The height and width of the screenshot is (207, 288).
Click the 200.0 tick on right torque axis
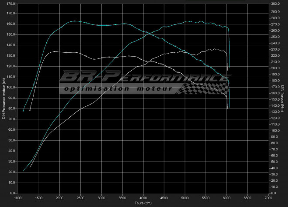(x=275, y=68)
